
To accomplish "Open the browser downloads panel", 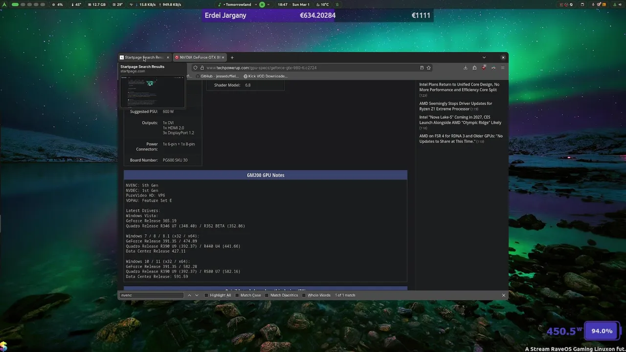I will [x=465, y=67].
